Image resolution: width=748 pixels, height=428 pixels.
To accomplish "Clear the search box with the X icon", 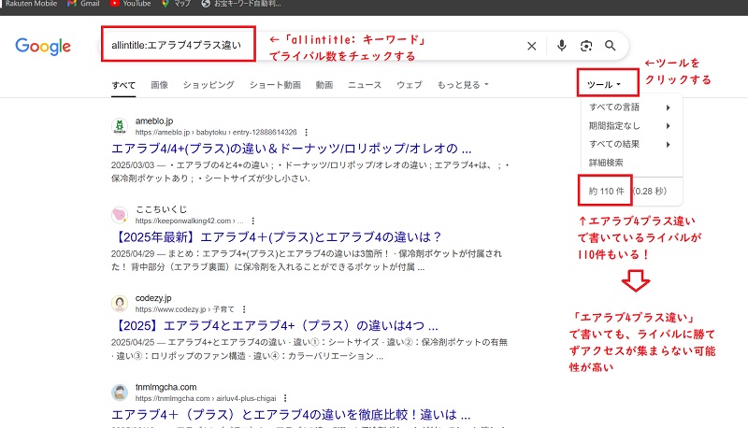I will [x=531, y=46].
